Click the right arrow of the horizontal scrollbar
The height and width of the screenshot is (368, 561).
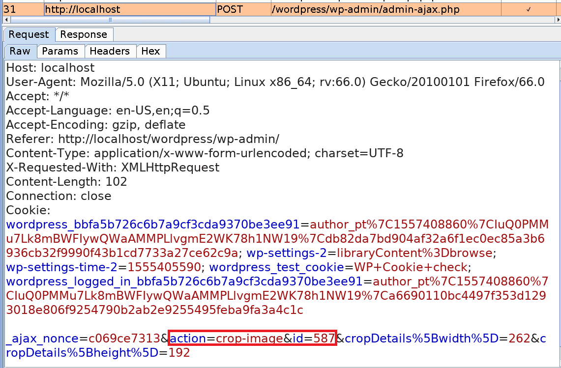click(557, 20)
